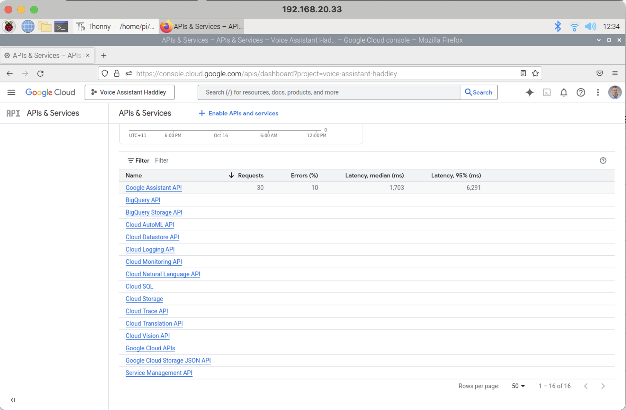Open the Google Assistant API link

coord(153,188)
